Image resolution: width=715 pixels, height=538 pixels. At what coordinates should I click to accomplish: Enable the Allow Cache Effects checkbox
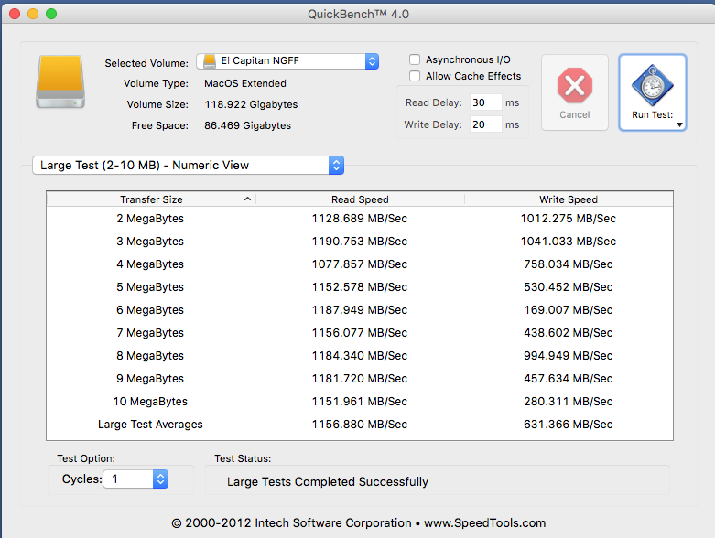[x=415, y=76]
